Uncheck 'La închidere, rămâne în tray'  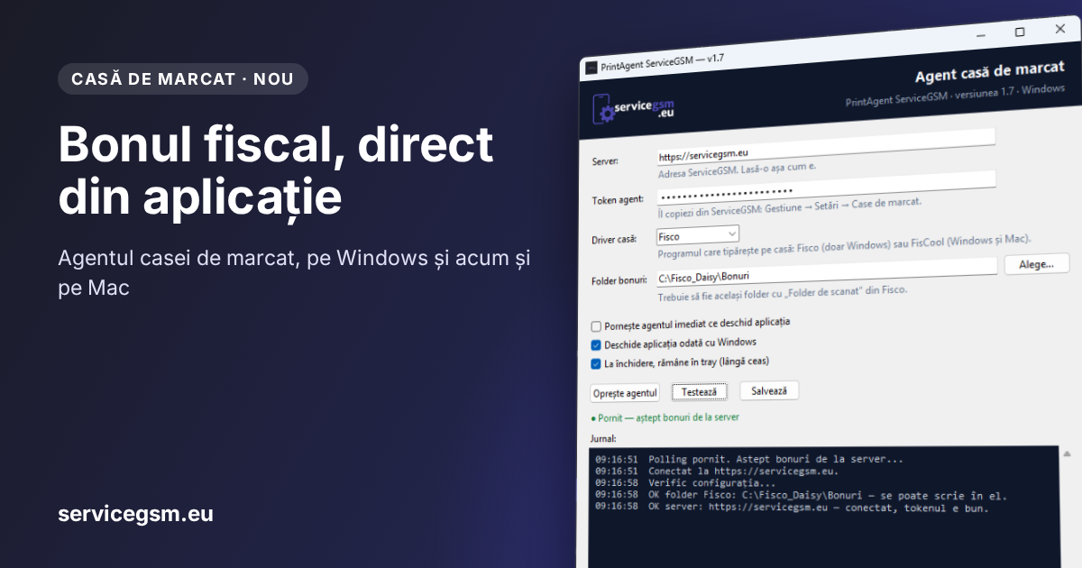click(x=596, y=364)
